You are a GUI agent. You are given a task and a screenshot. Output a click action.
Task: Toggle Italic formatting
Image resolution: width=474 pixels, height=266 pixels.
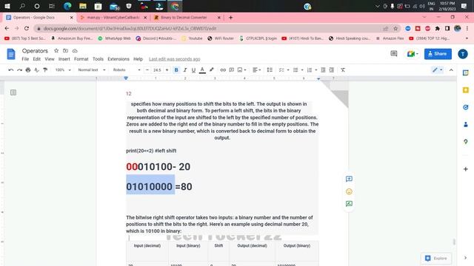pyautogui.click(x=185, y=70)
